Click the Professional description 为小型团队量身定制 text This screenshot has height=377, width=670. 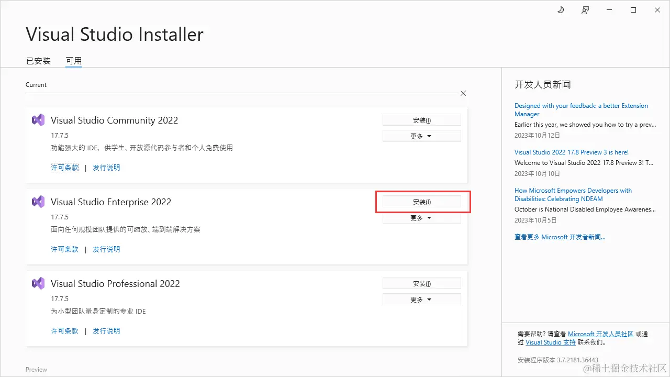tap(98, 311)
